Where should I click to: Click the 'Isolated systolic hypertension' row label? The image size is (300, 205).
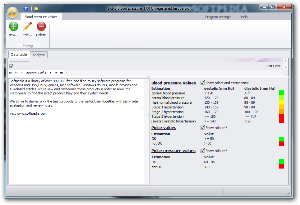pyautogui.click(x=173, y=121)
